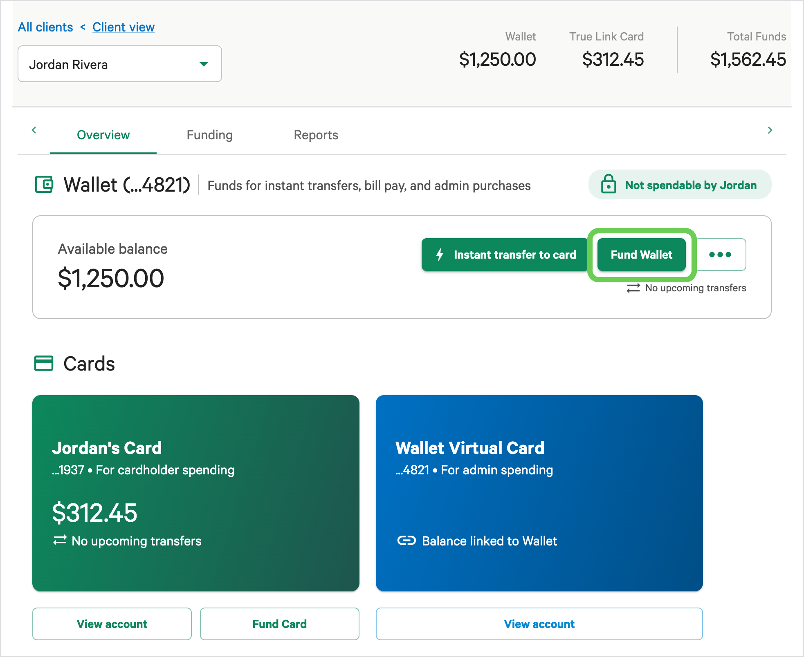Open the Reports tab
The width and height of the screenshot is (804, 657).
316,135
